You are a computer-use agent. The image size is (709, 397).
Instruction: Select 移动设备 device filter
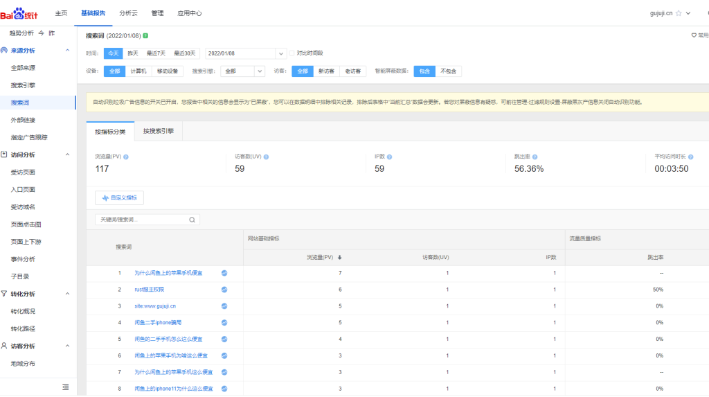tap(168, 71)
